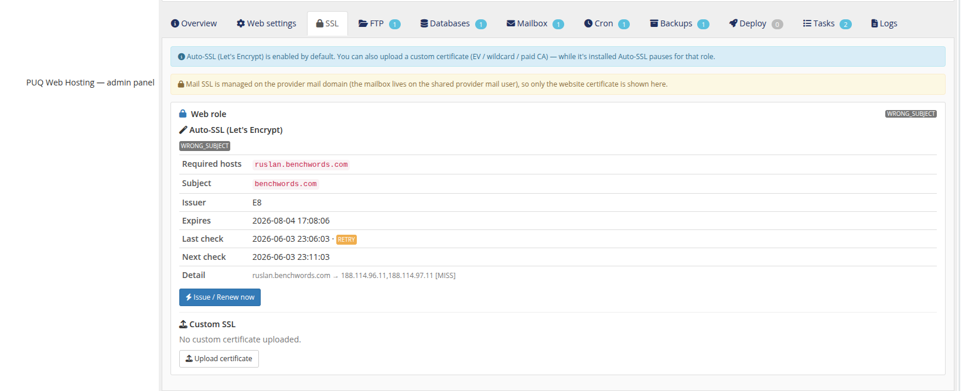Click last check time 2026-06-03 23:06:03
962x391 pixels.
click(291, 239)
